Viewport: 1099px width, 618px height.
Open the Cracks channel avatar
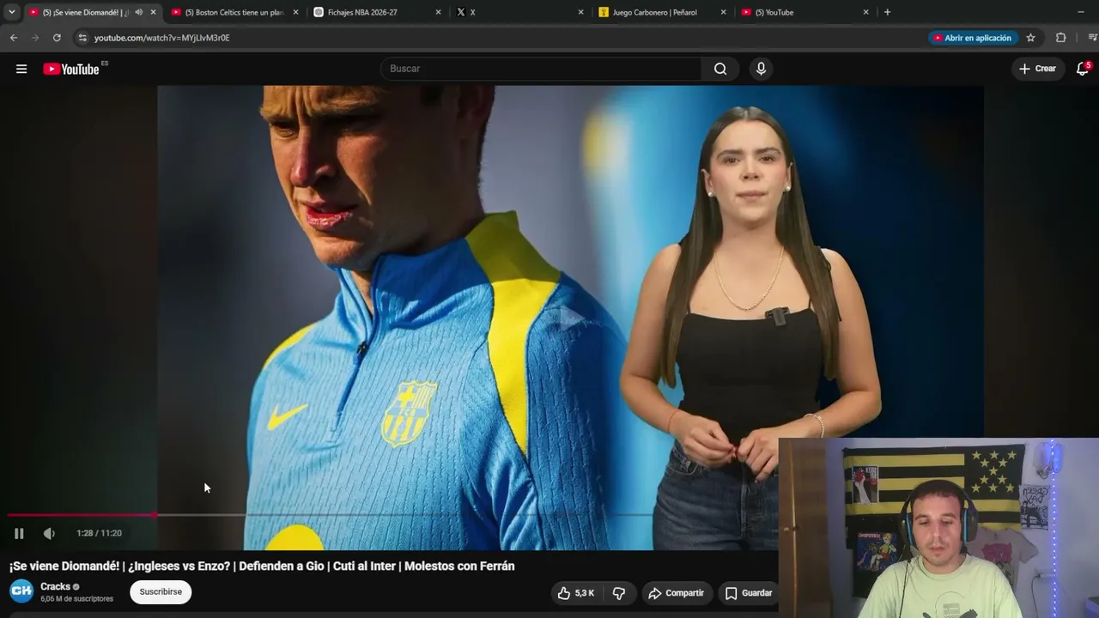point(21,591)
